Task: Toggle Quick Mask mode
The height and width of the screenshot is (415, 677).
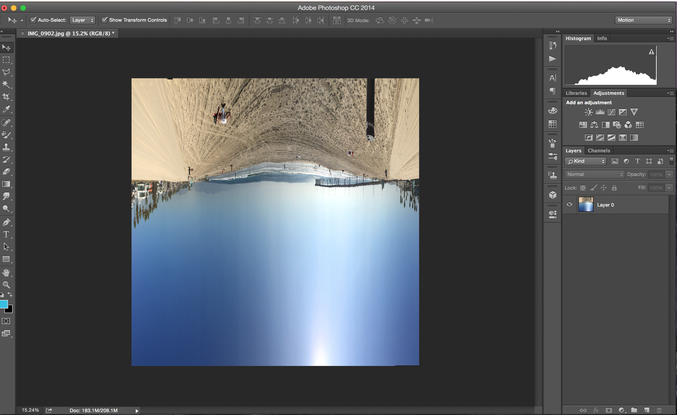Action: click(x=6, y=321)
